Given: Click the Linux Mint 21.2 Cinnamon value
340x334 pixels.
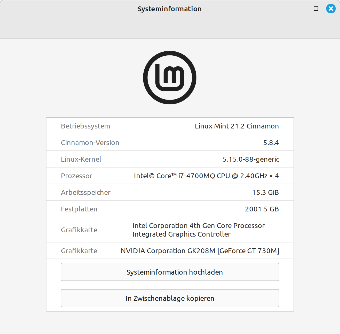Looking at the screenshot, I should [x=236, y=126].
